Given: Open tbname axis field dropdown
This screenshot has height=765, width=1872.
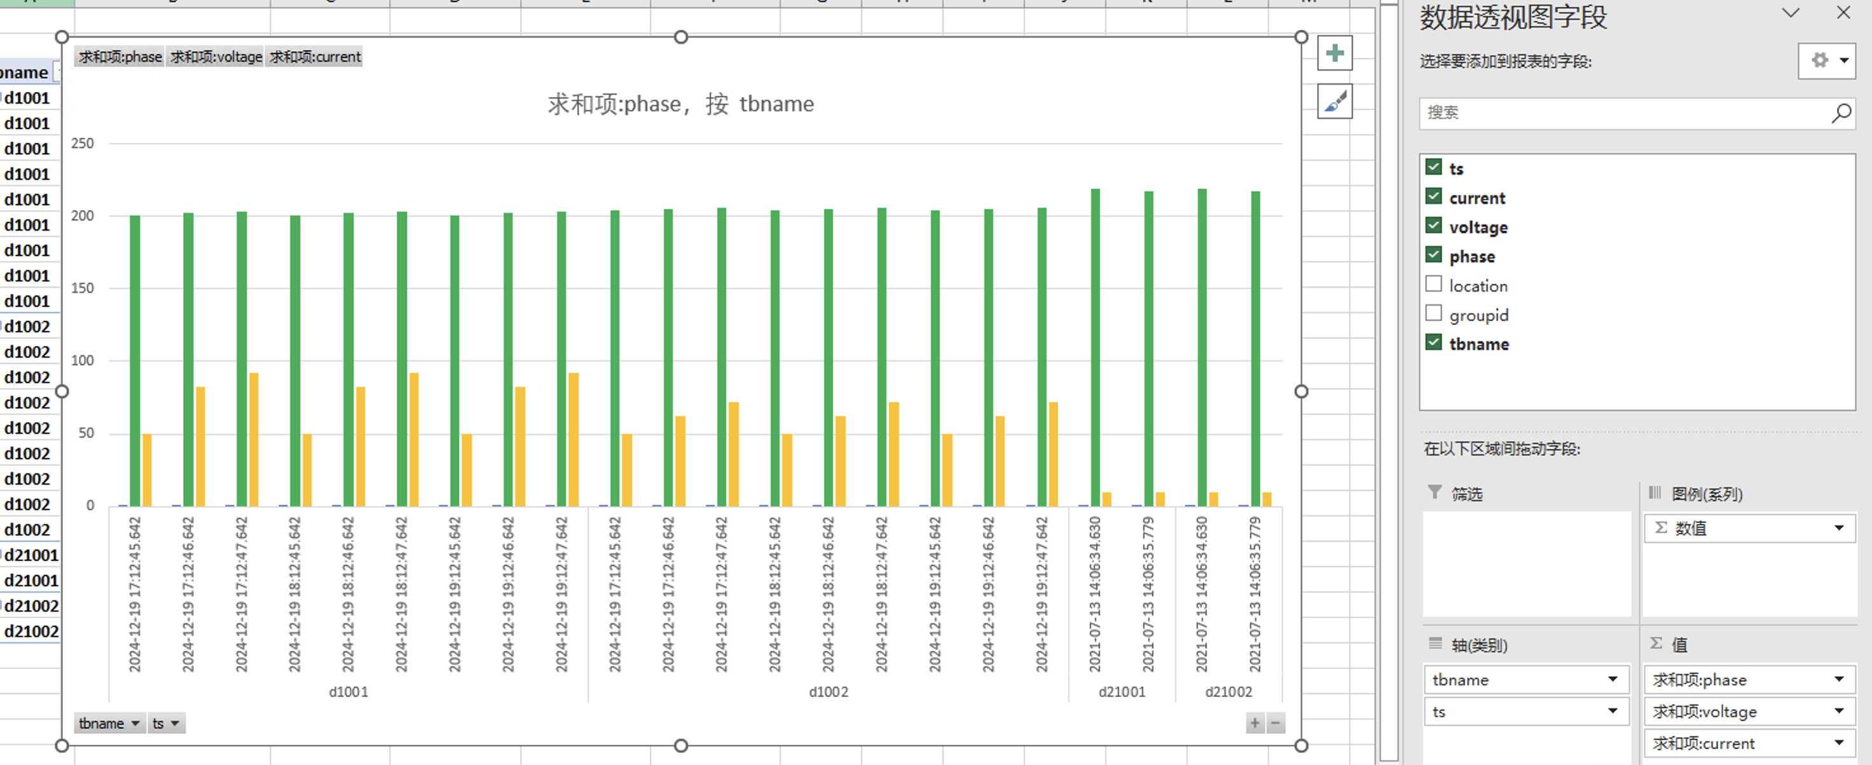Looking at the screenshot, I should tap(1612, 679).
